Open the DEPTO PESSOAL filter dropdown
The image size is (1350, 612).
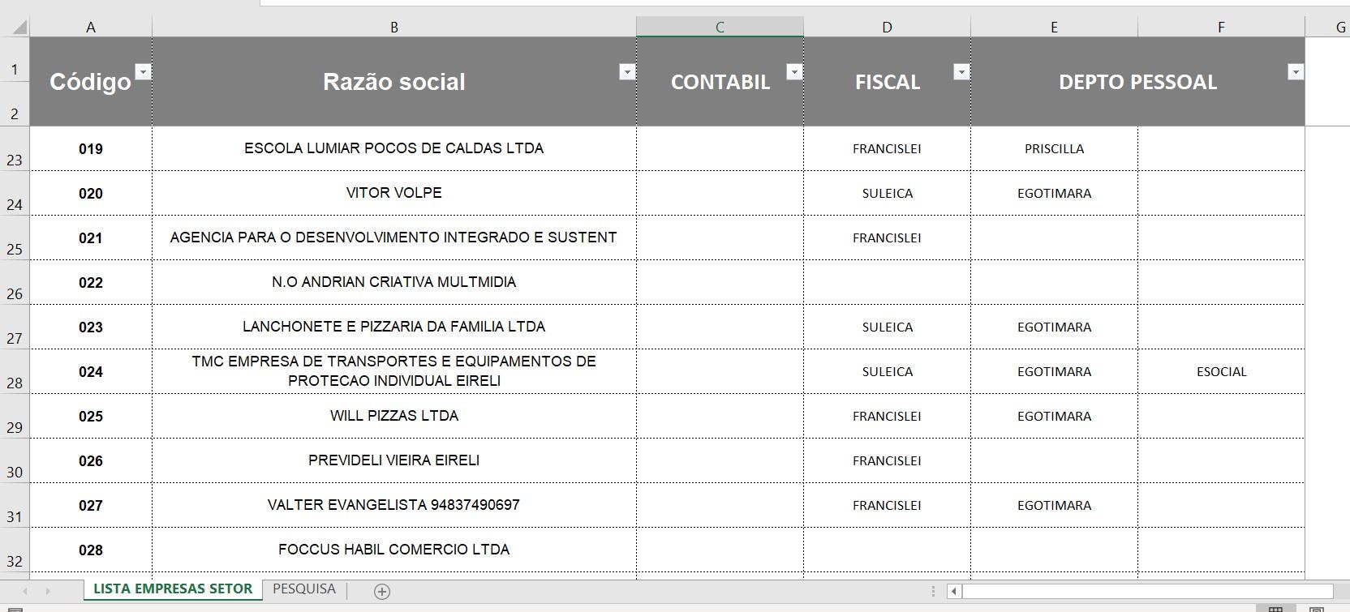coord(1296,71)
